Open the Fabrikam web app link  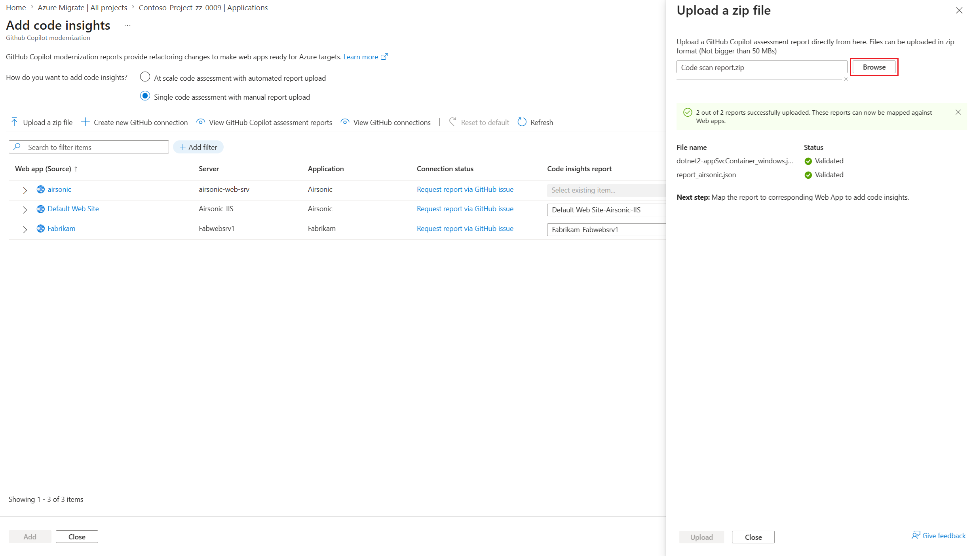61,229
